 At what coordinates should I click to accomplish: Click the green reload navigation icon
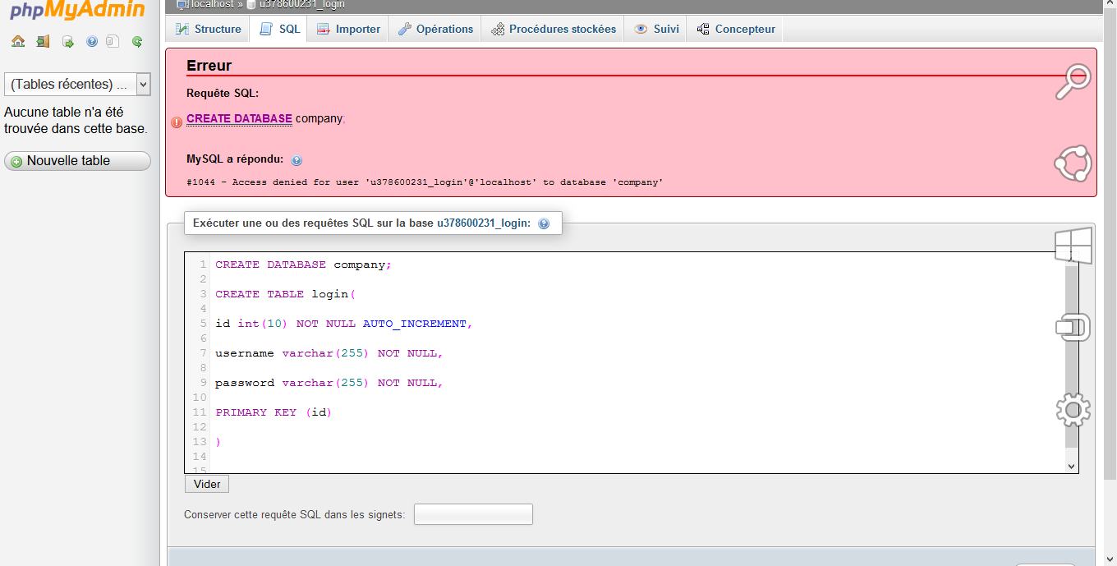137,41
